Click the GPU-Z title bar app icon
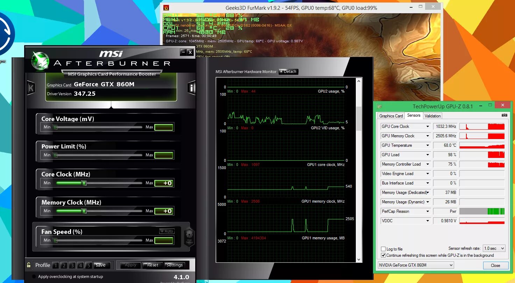 click(379, 107)
